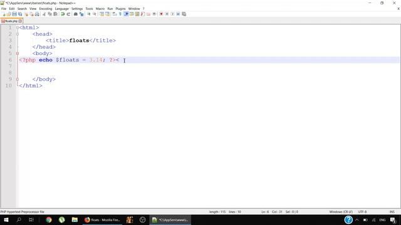Open the Macro menu

click(x=100, y=9)
